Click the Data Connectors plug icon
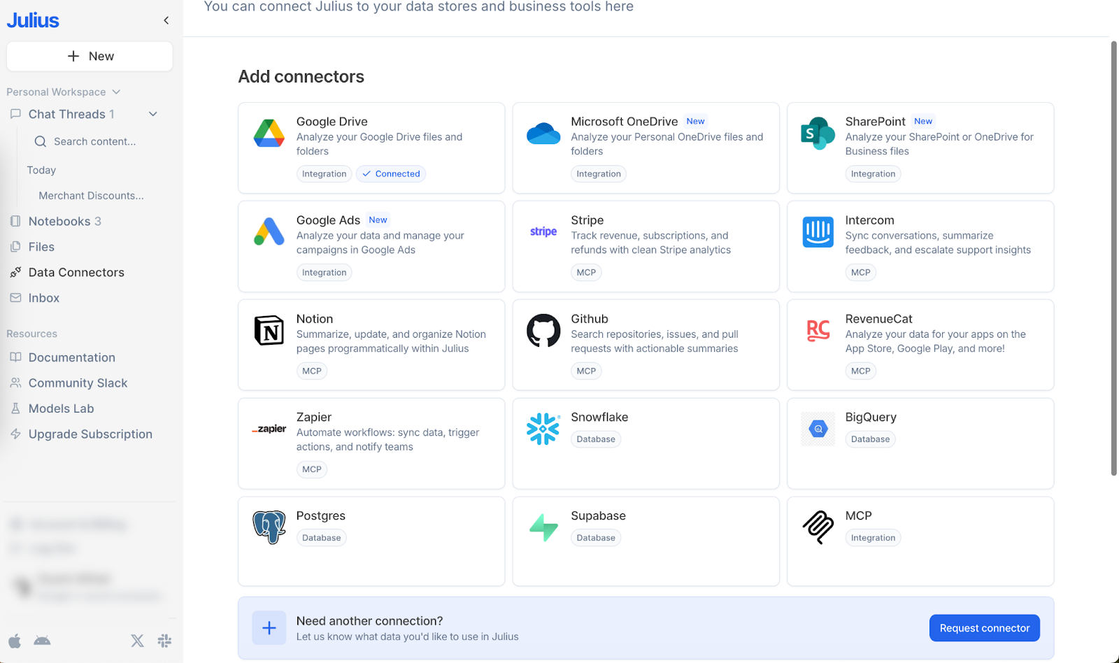The width and height of the screenshot is (1119, 663). point(15,272)
